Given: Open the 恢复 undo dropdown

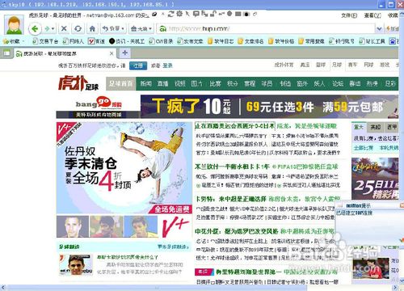Looking at the screenshot, I should pyautogui.click(x=114, y=28).
